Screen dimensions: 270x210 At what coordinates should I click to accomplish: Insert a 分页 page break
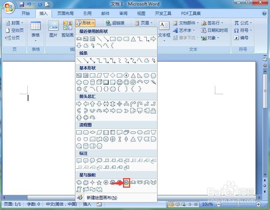click(x=13, y=38)
